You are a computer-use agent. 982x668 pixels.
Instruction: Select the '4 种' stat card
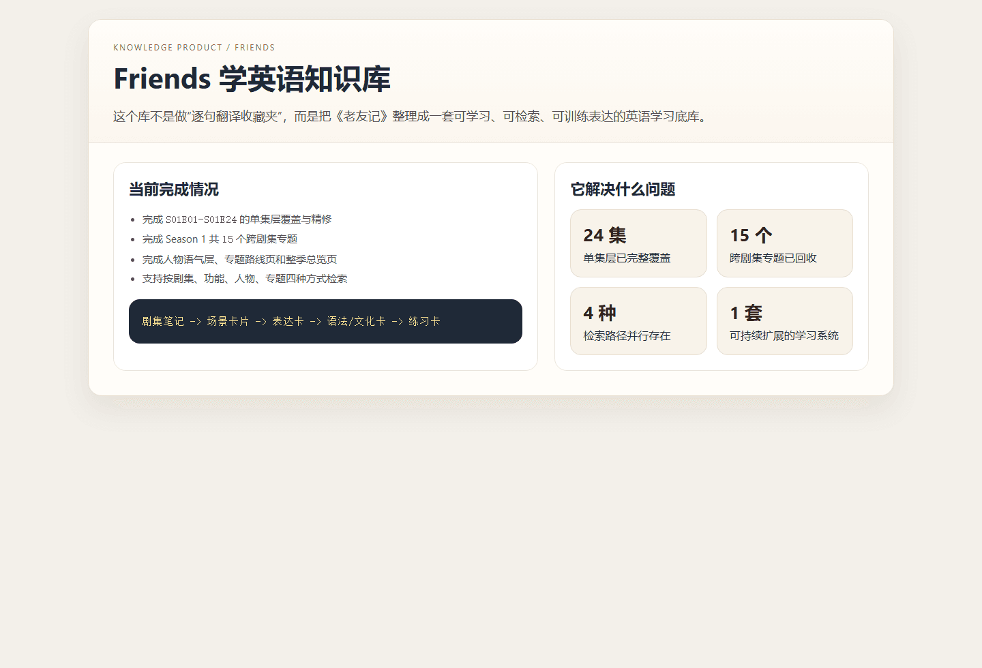(x=638, y=321)
